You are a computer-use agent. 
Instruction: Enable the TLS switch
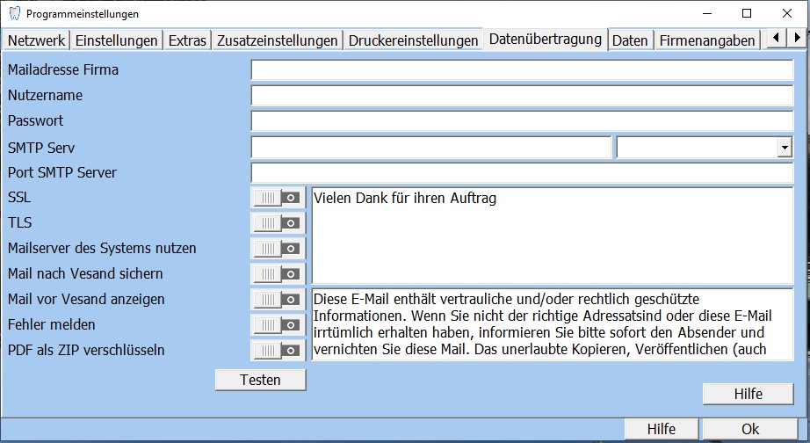[x=278, y=224]
